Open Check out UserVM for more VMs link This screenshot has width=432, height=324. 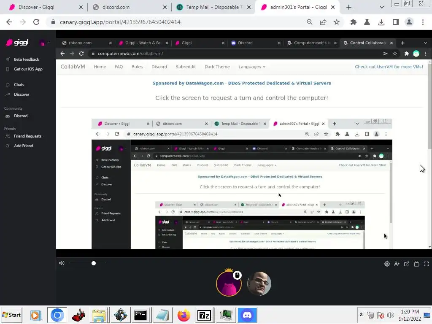(x=389, y=67)
